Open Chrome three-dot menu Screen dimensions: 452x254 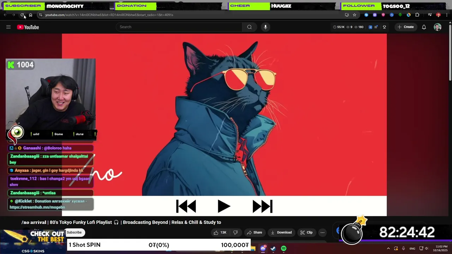[447, 15]
